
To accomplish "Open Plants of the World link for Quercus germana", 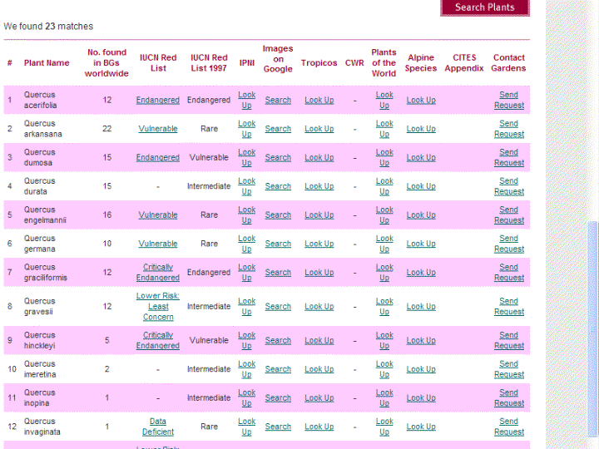I will [384, 244].
